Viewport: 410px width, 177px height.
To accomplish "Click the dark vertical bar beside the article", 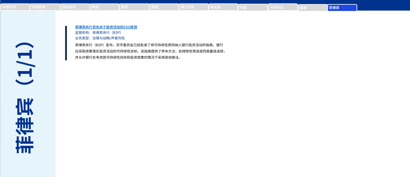I will (66, 43).
